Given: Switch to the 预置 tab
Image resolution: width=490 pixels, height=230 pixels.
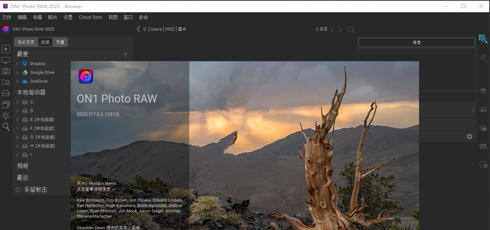Looking at the screenshot, I should pos(60,42).
